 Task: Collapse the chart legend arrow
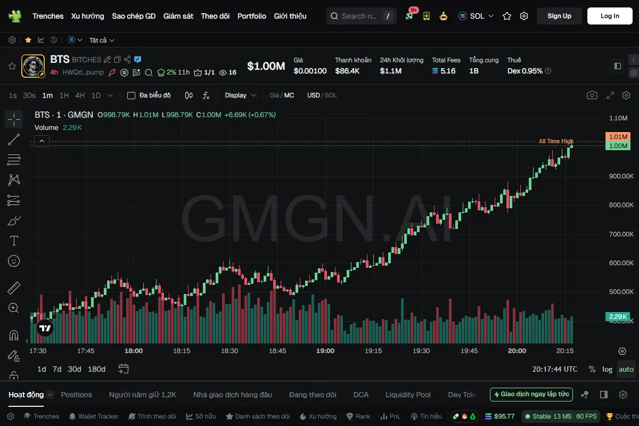point(42,141)
